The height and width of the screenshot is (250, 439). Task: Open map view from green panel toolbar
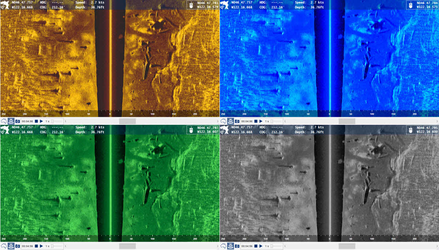pyautogui.click(x=4, y=246)
